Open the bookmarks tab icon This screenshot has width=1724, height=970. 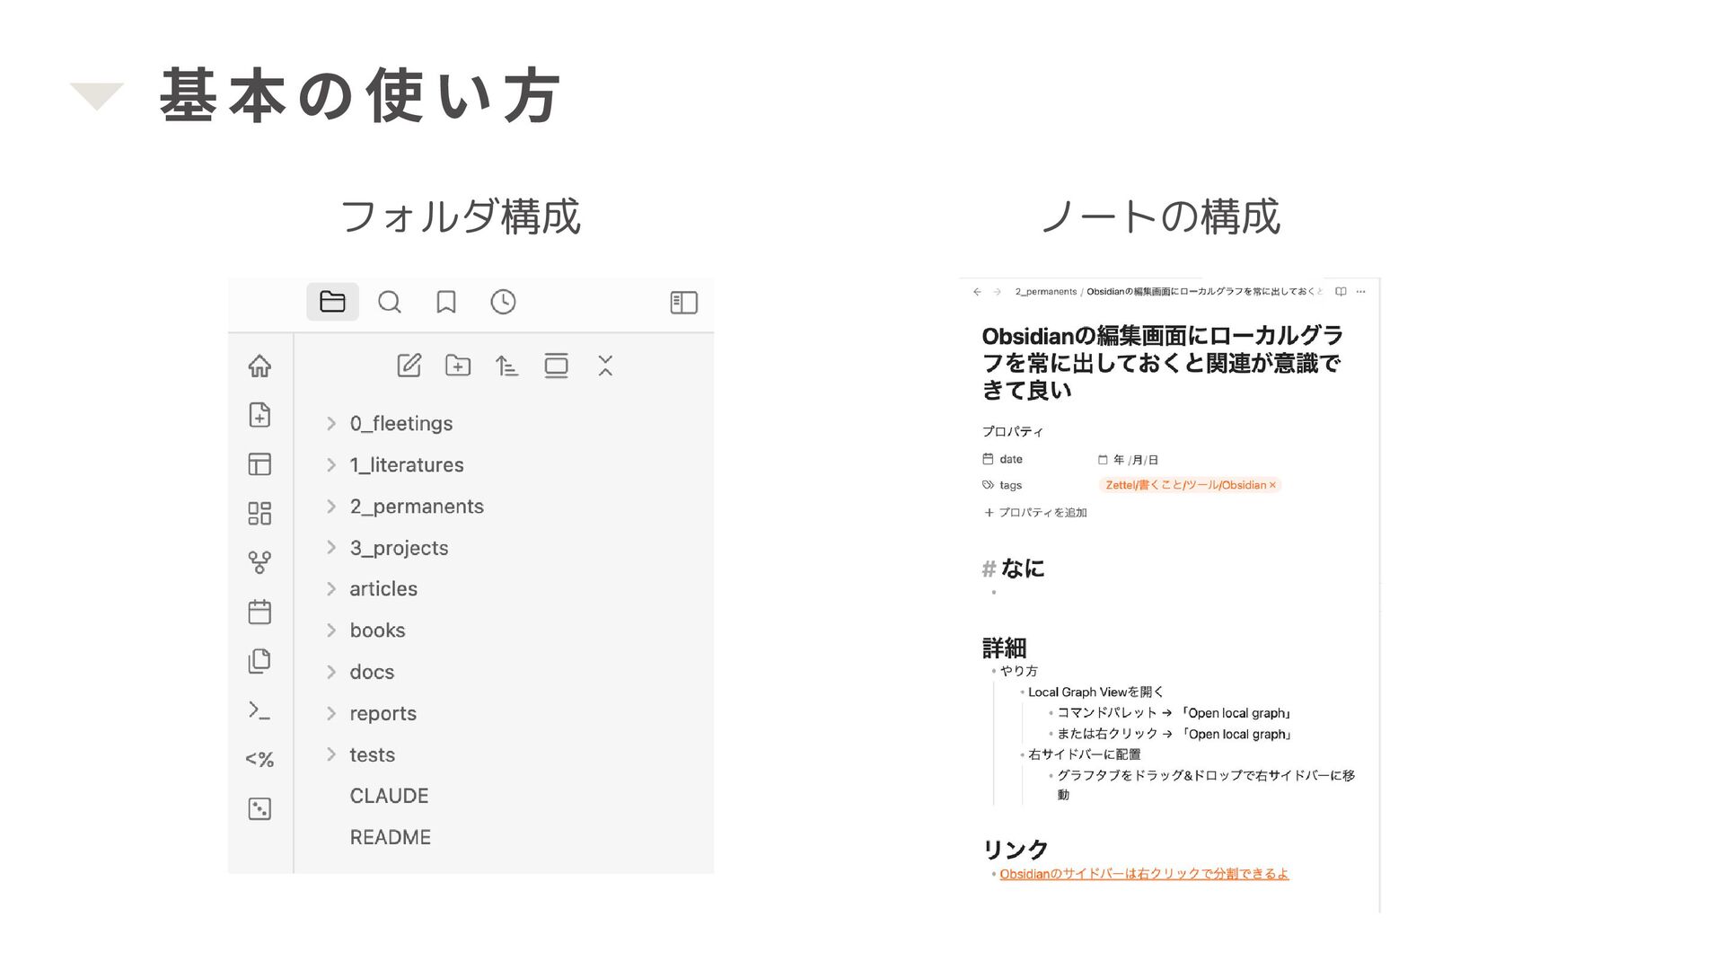(446, 302)
